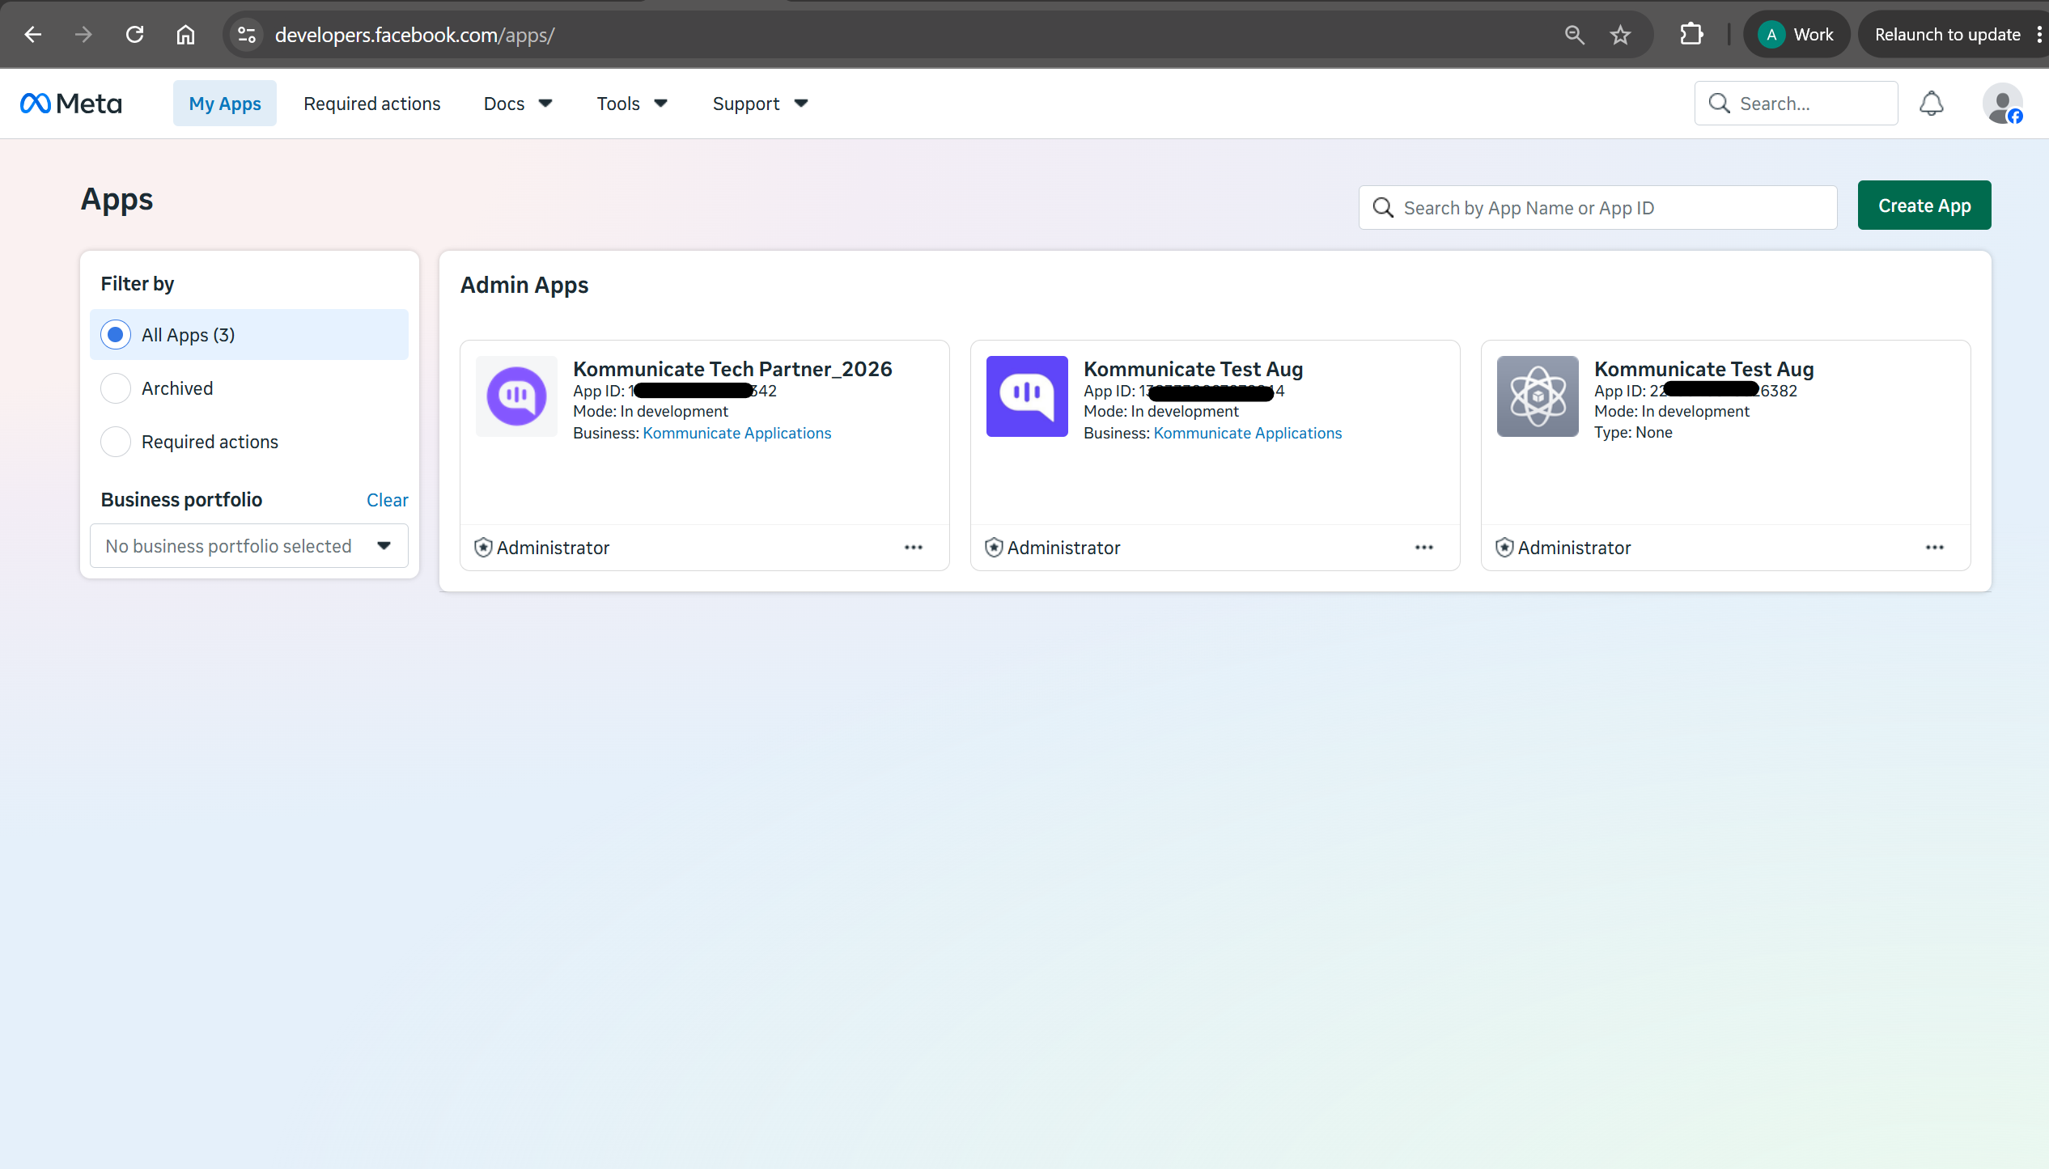
Task: Open Required actions in top navigation
Action: coord(372,104)
